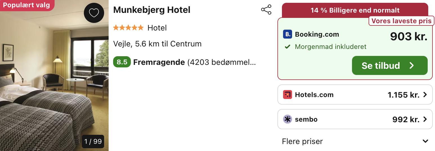Click the five-star rating icons

point(128,28)
